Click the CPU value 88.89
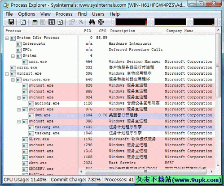Image resolution: width=224 pixels, height=186 pixels. coord(102,38)
